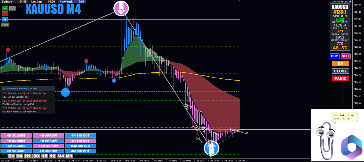The height and width of the screenshot is (162, 364).
Task: Toggle the 15M SQUARE indicator
Action: [16, 146]
